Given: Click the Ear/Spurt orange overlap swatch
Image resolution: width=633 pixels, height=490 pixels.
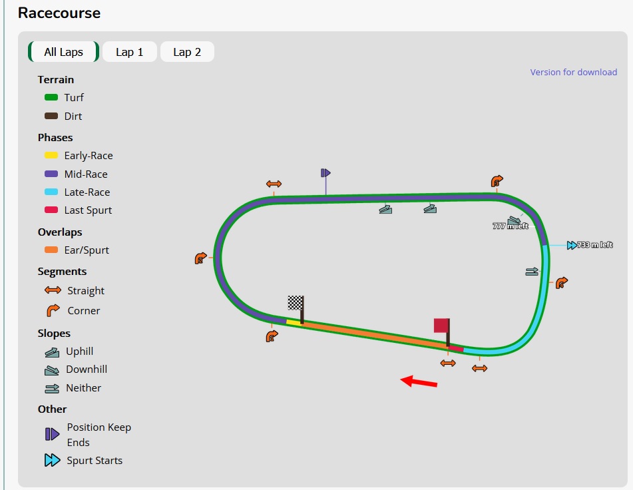Looking at the screenshot, I should [51, 250].
